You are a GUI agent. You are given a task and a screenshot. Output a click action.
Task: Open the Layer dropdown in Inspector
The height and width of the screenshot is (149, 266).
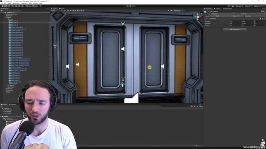point(253,14)
